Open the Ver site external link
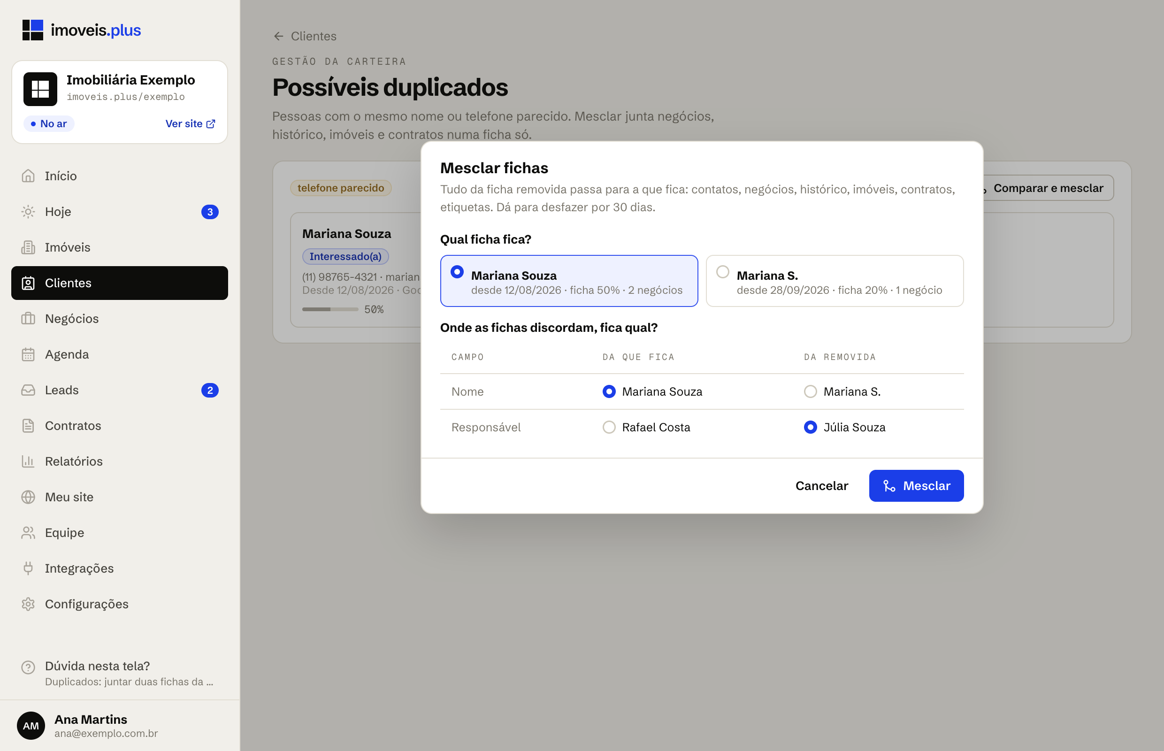The image size is (1164, 751). (x=190, y=124)
